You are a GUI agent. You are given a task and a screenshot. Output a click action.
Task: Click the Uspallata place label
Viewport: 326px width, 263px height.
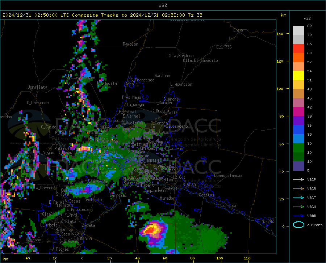(x=37, y=87)
